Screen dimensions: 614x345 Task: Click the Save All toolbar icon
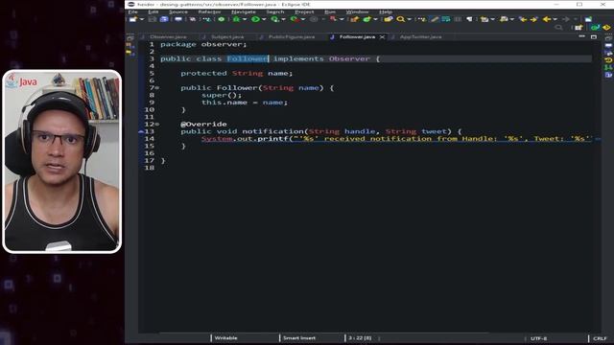[164, 19]
